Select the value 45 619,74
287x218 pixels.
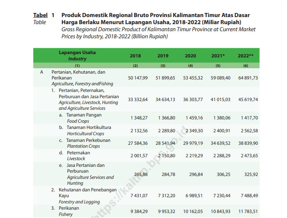click(x=248, y=99)
